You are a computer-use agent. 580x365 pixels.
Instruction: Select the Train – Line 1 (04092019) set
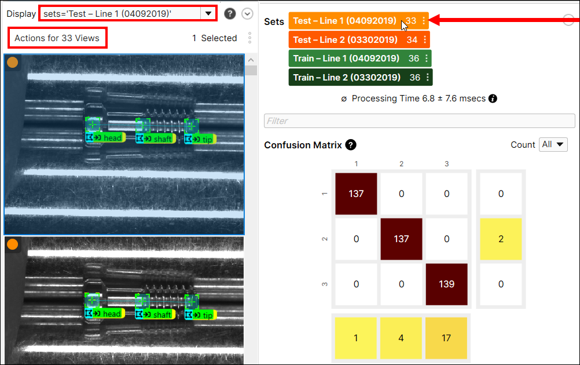[x=346, y=59]
